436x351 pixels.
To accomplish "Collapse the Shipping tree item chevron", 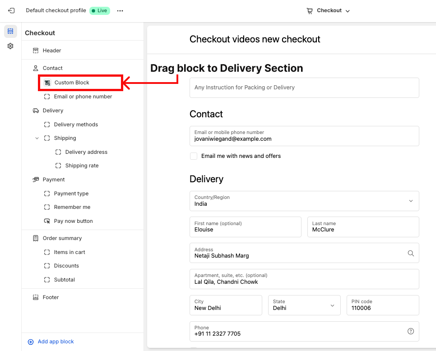I will click(37, 138).
